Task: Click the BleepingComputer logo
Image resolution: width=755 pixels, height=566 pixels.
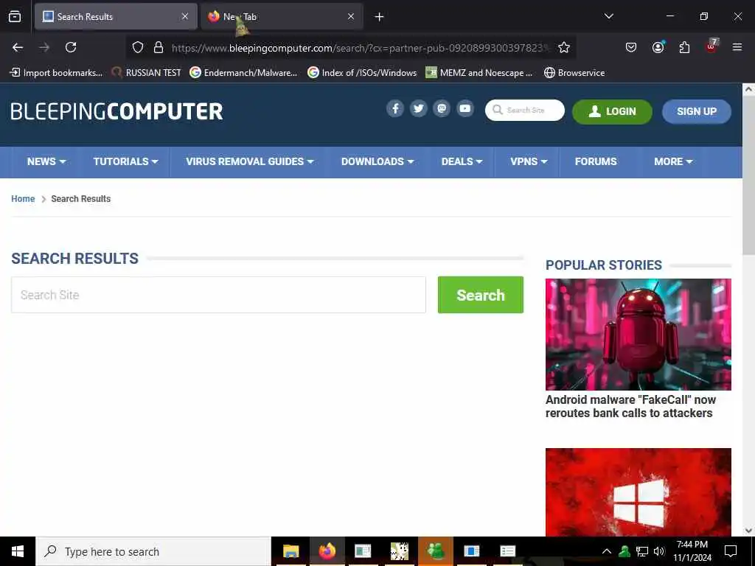Action: [x=116, y=112]
